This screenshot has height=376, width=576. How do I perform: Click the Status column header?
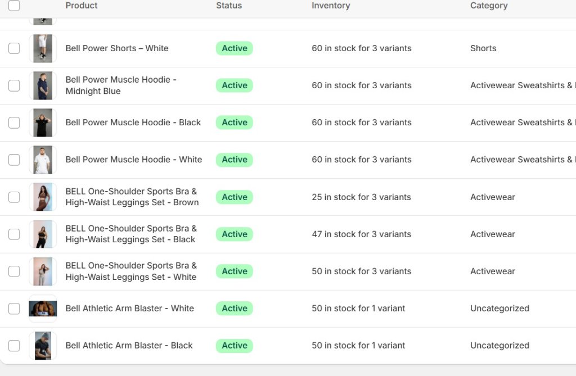click(229, 6)
